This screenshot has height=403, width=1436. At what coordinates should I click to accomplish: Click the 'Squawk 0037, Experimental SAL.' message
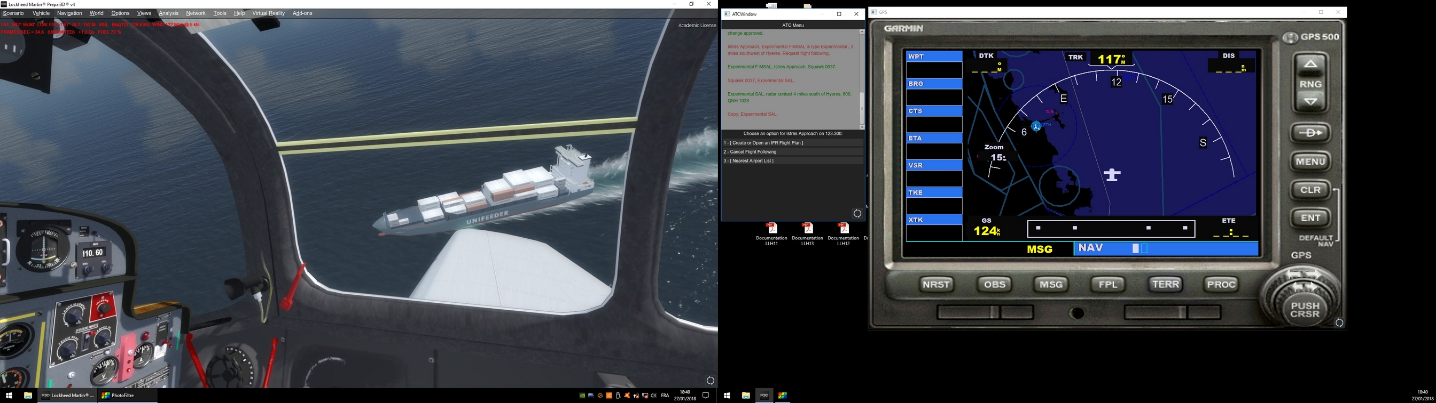760,80
